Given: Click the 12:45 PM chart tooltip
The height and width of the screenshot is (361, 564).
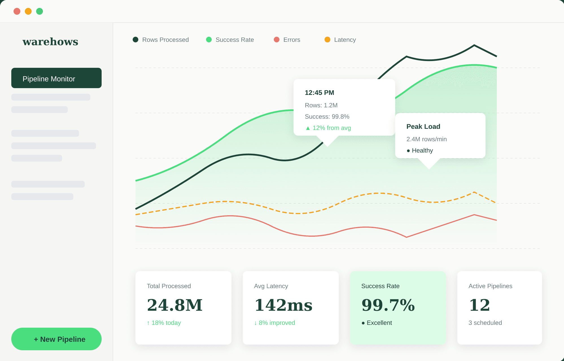Looking at the screenshot, I should (x=344, y=107).
